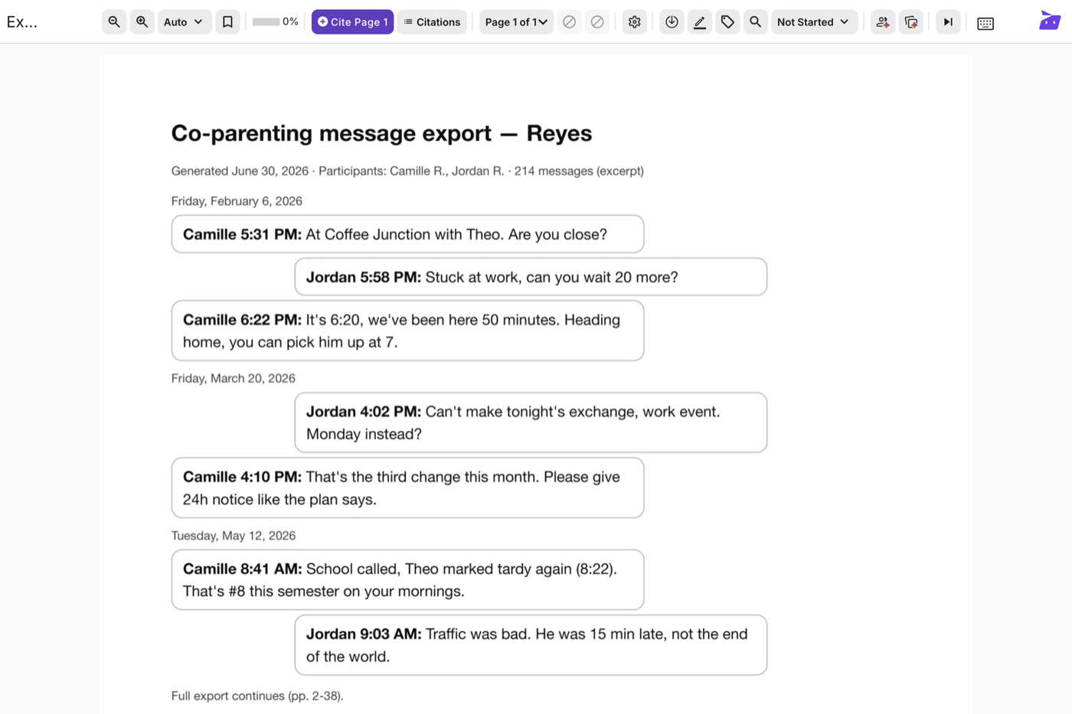Open the Auto zoom level dropdown
This screenshot has height=714, width=1072.
(x=184, y=22)
